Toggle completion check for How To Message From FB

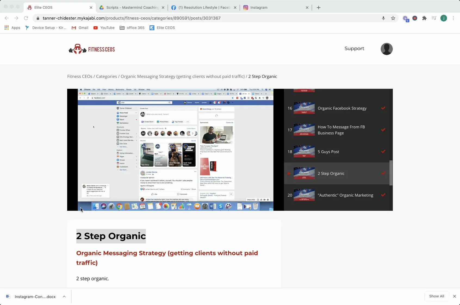click(383, 130)
